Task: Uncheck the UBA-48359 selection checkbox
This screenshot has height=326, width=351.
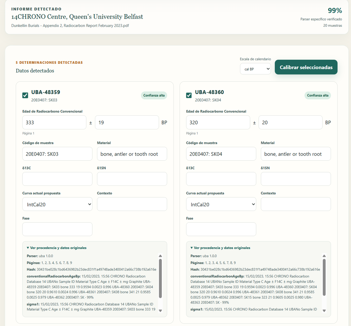Action: [25, 95]
